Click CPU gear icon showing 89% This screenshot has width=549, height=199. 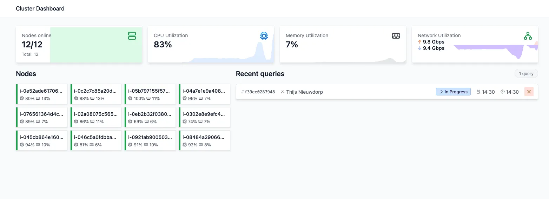(x=22, y=122)
